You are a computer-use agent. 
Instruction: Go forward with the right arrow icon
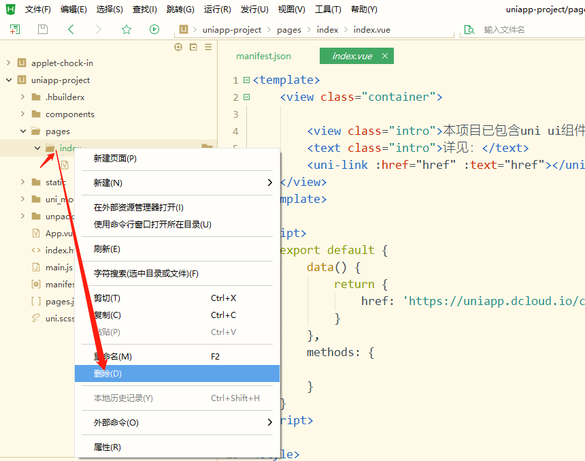coord(98,29)
